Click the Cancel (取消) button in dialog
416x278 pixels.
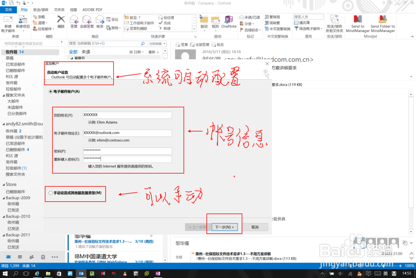(x=255, y=227)
